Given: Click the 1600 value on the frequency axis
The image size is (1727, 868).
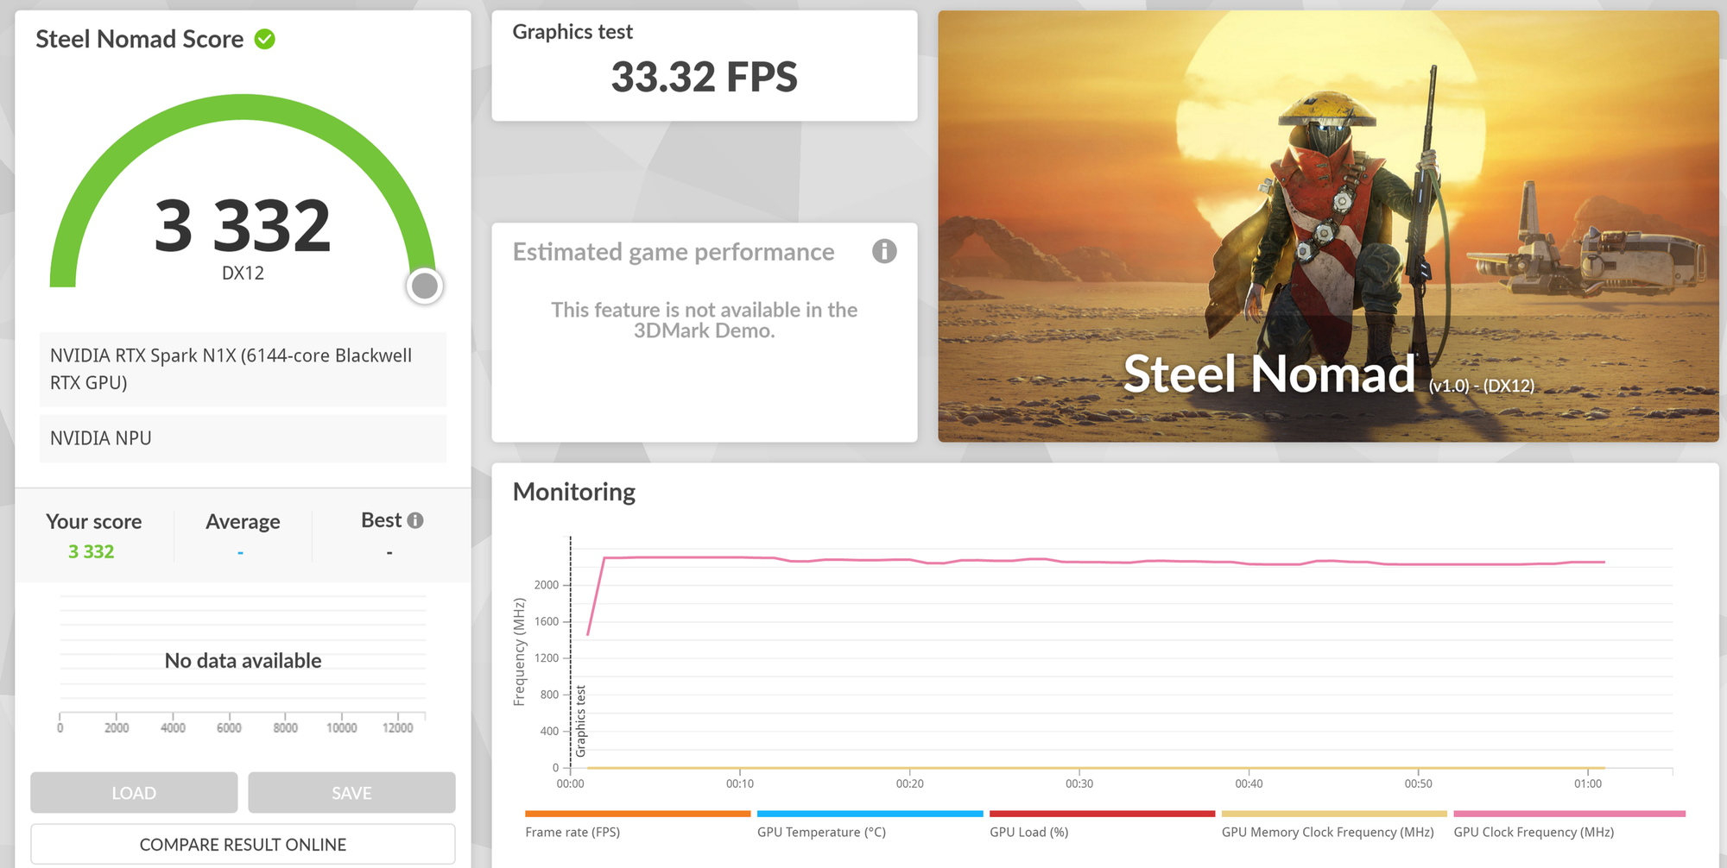Looking at the screenshot, I should (x=547, y=621).
